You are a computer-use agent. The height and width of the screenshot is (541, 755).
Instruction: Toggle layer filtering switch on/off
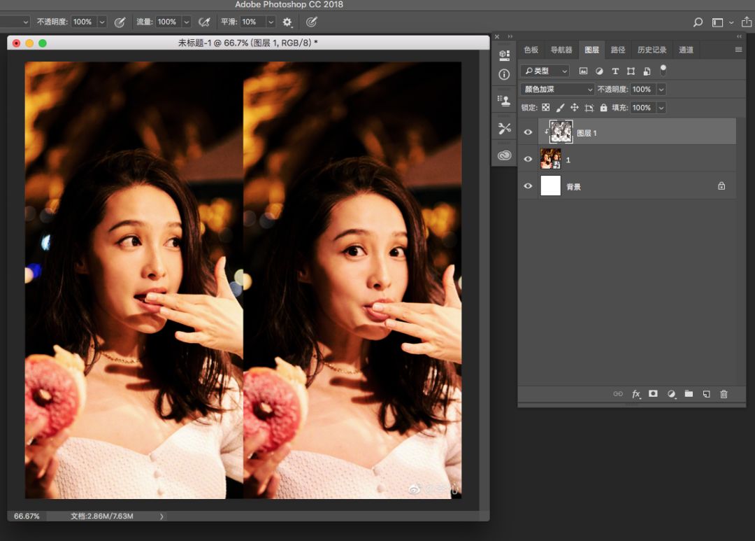(x=663, y=70)
